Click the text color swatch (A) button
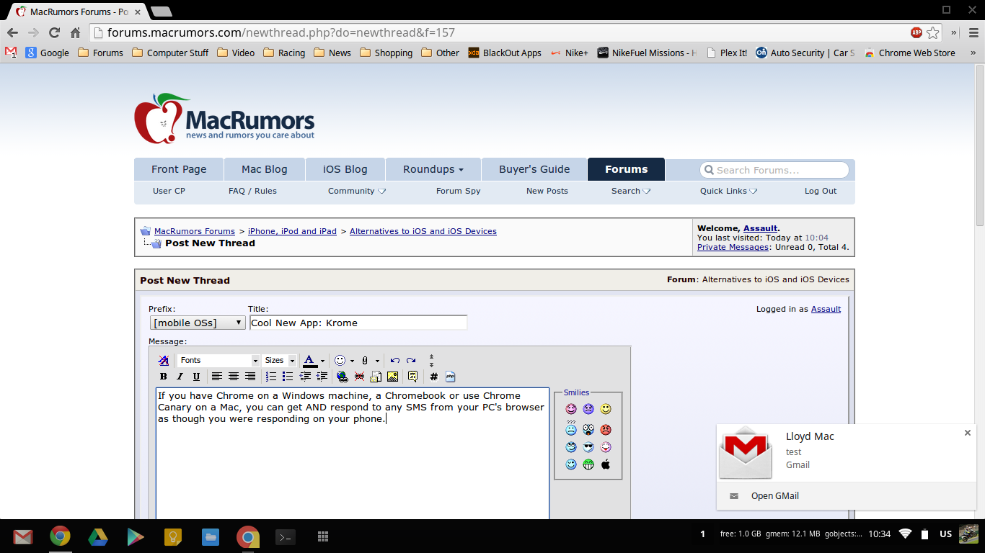This screenshot has height=553, width=985. pos(310,360)
